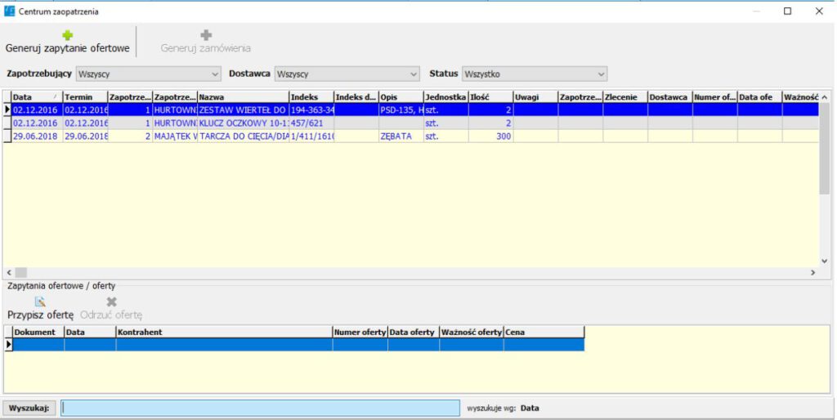Click the gray plus Generuj zamówienia icon
The height and width of the screenshot is (420, 837).
click(x=206, y=35)
